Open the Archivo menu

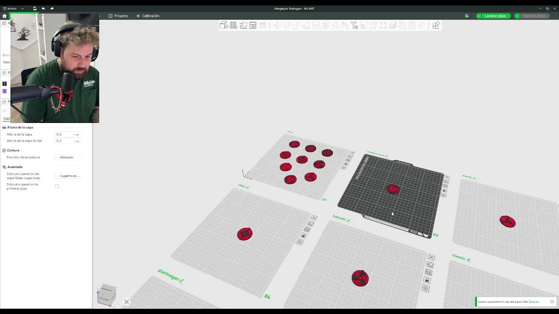click(x=10, y=8)
